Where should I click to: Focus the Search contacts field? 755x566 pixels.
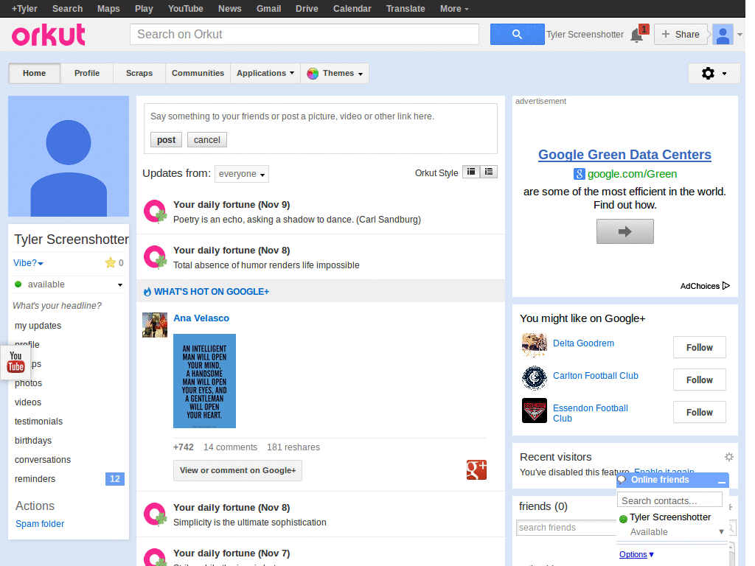coord(669,500)
